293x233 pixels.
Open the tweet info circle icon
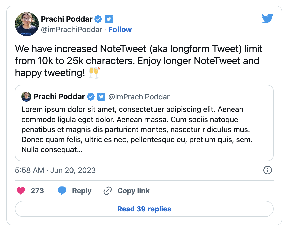[x=268, y=170]
